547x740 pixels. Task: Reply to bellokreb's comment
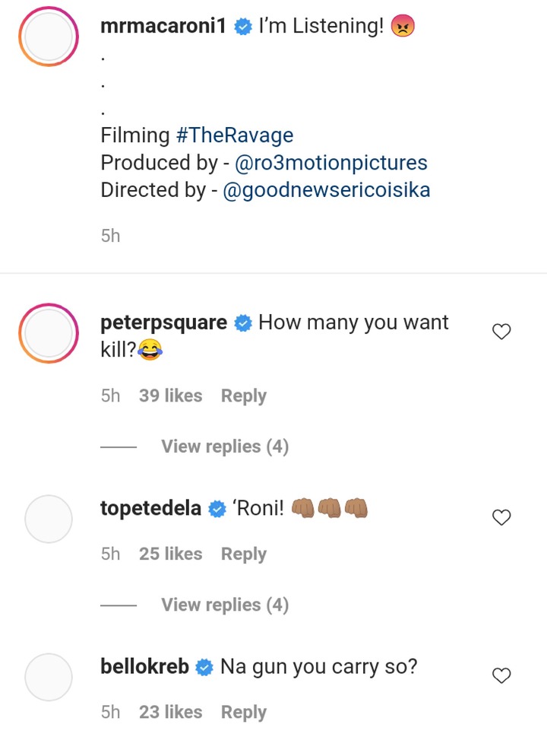(x=244, y=712)
